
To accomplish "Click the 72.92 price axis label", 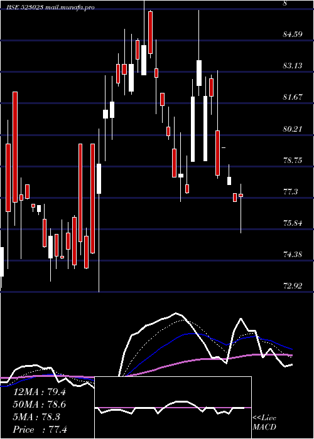I will [293, 286].
